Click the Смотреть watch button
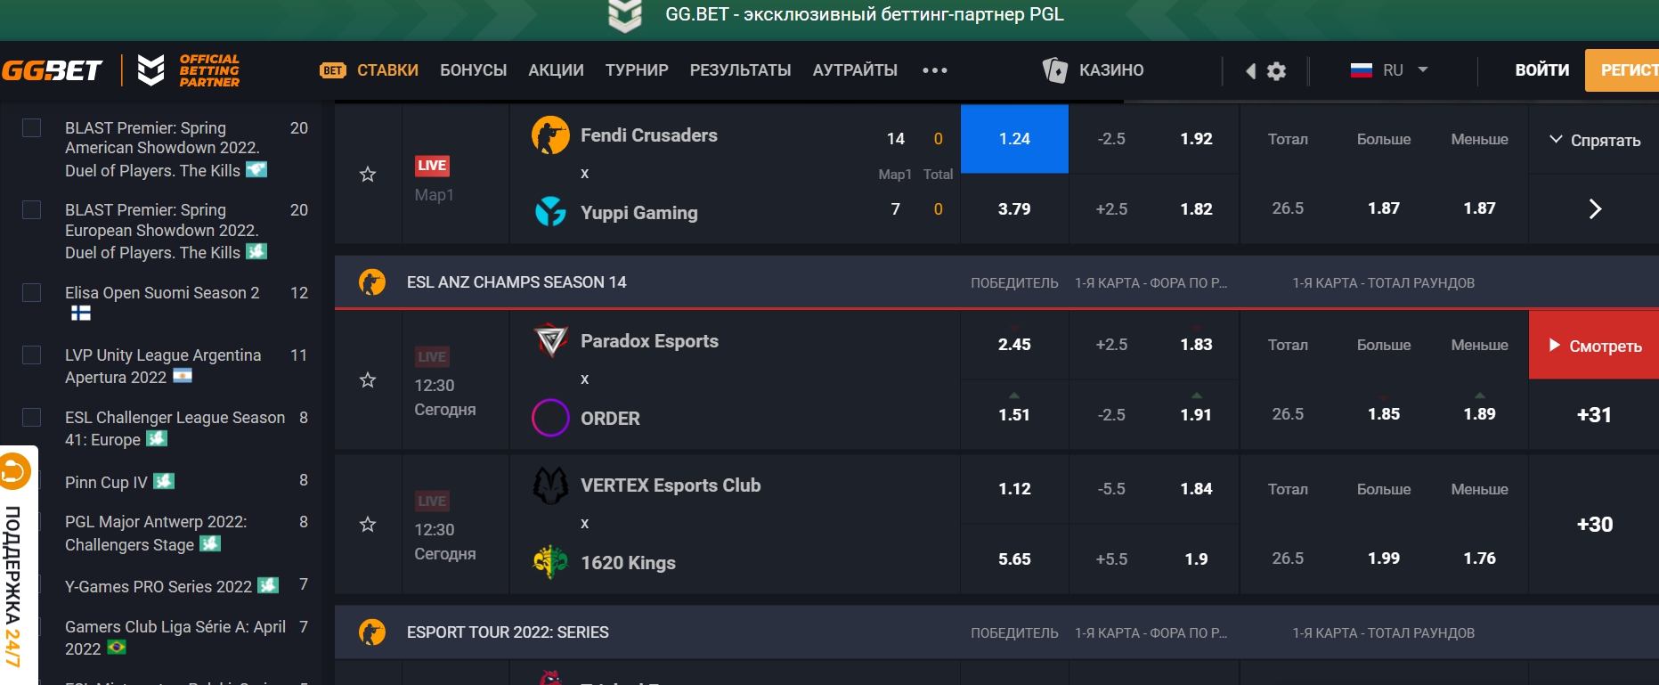This screenshot has width=1659, height=685. tap(1594, 346)
